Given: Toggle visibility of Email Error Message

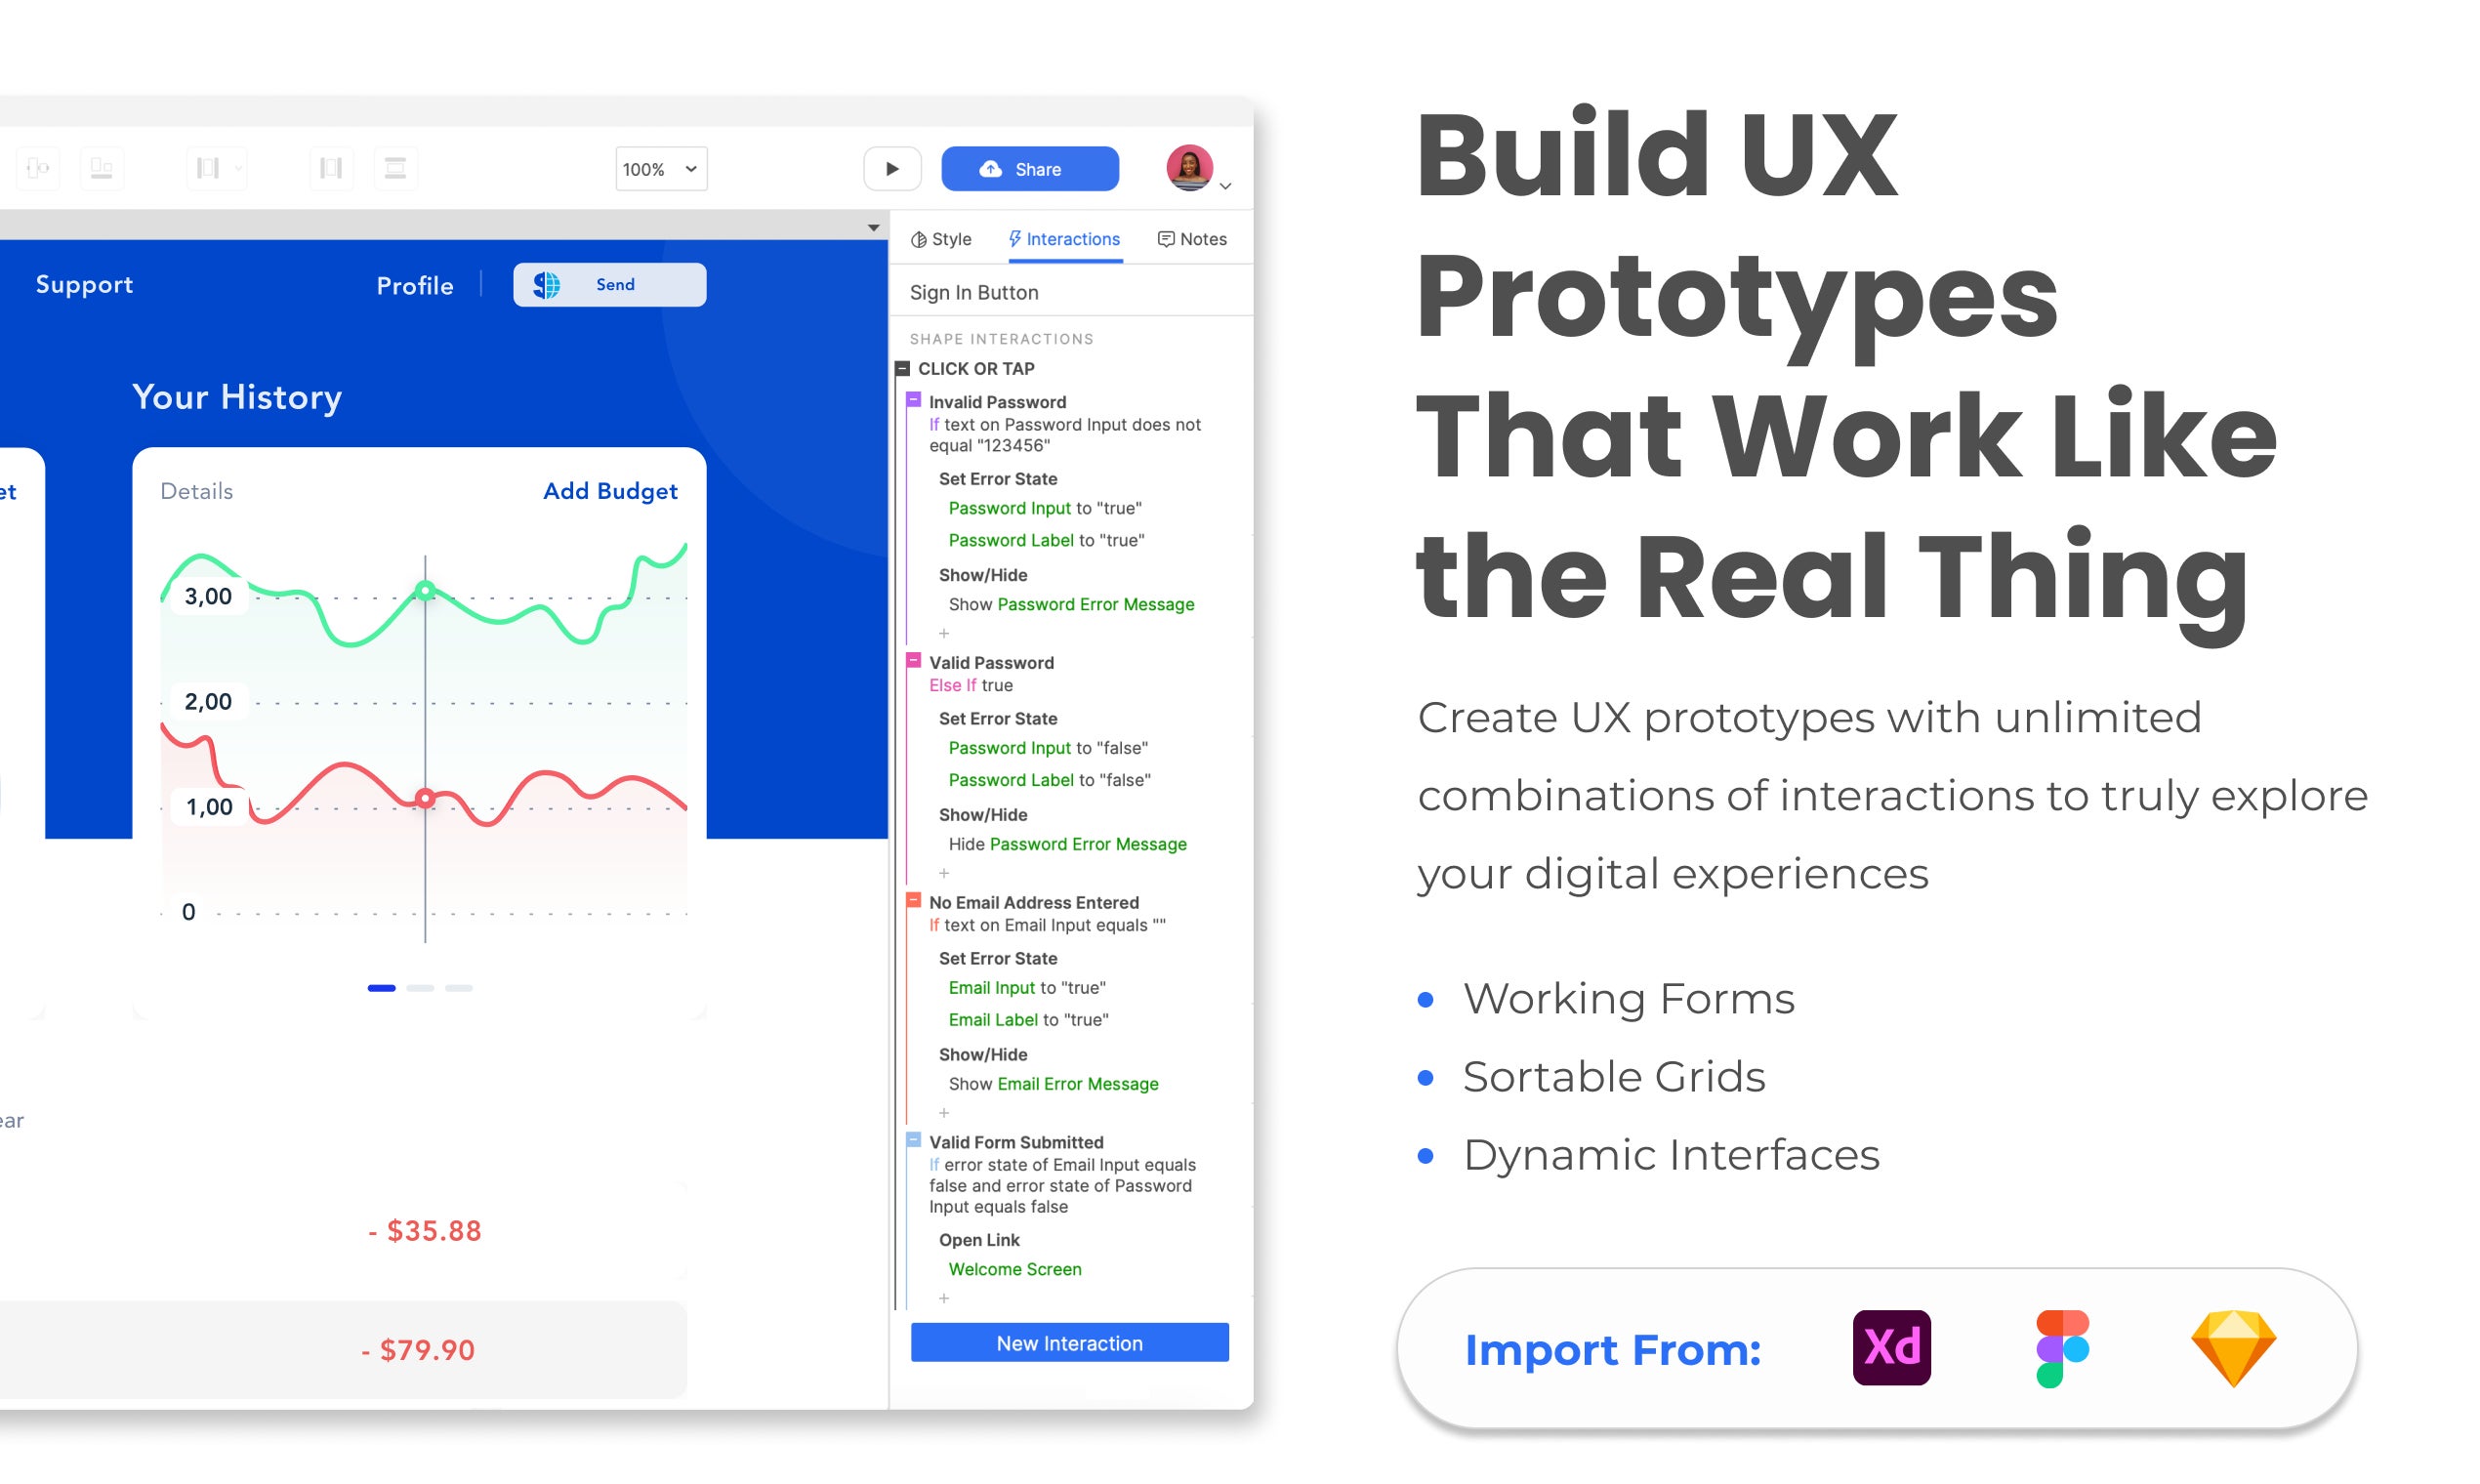Looking at the screenshot, I should point(1074,1085).
